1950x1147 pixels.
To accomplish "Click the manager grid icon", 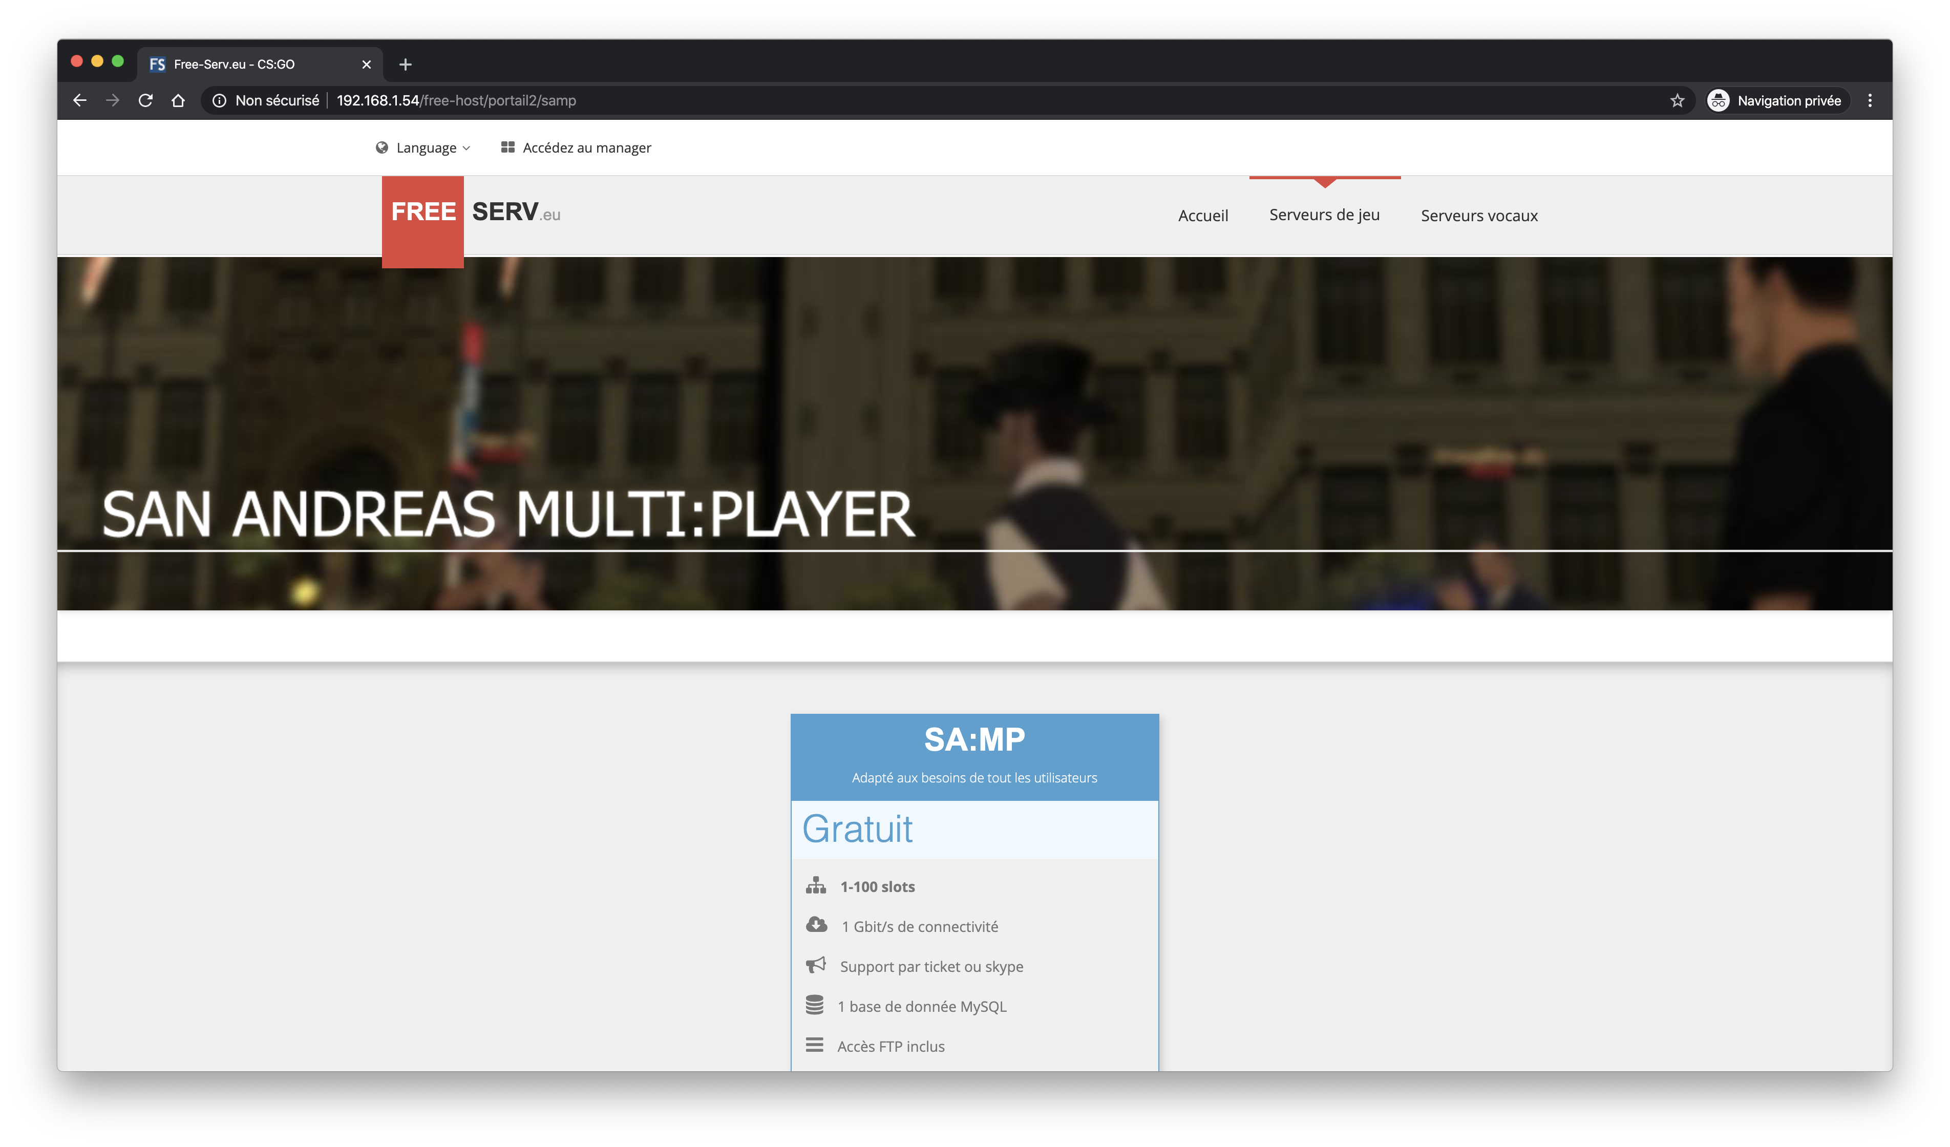I will click(x=507, y=147).
